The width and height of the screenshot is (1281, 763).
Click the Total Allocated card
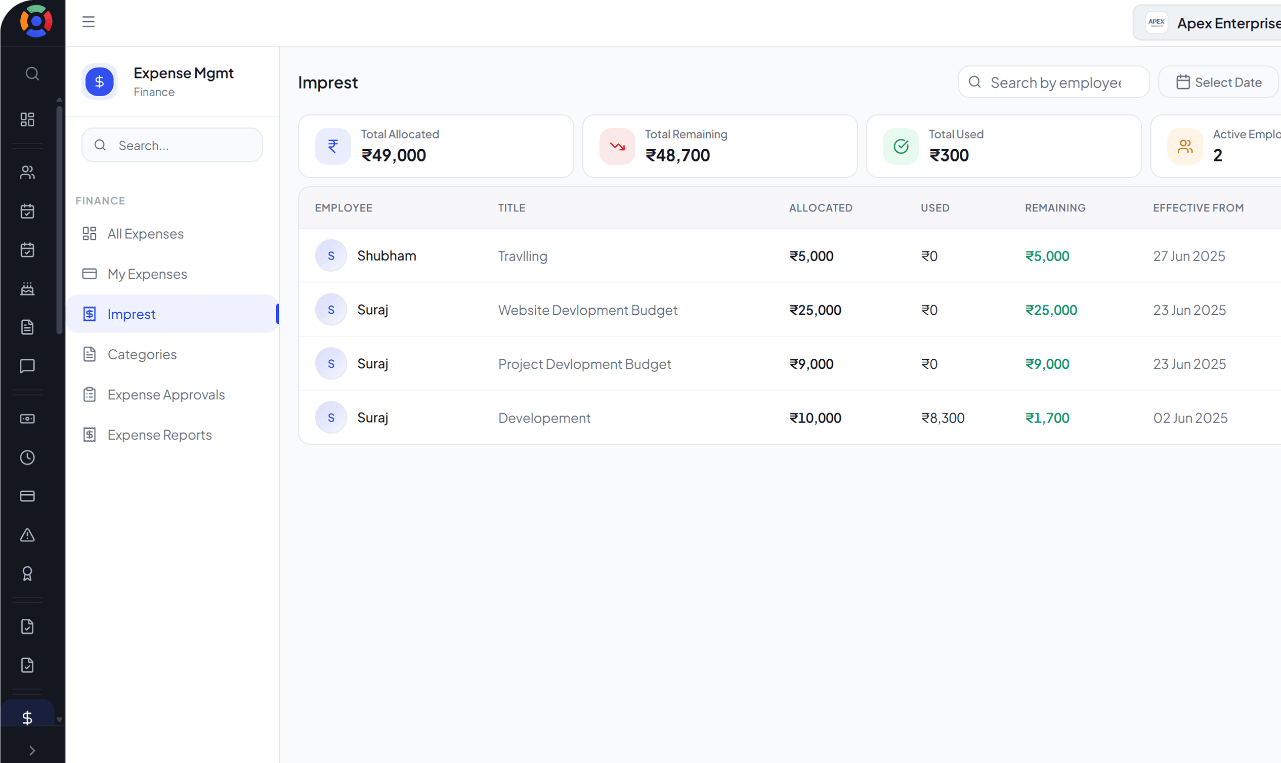(x=436, y=146)
